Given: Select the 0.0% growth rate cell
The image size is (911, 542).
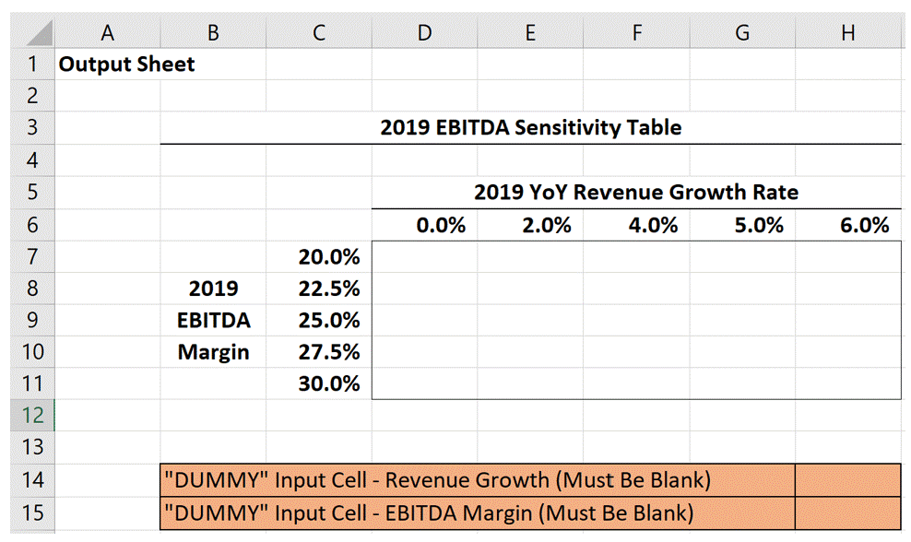Looking at the screenshot, I should click(423, 224).
